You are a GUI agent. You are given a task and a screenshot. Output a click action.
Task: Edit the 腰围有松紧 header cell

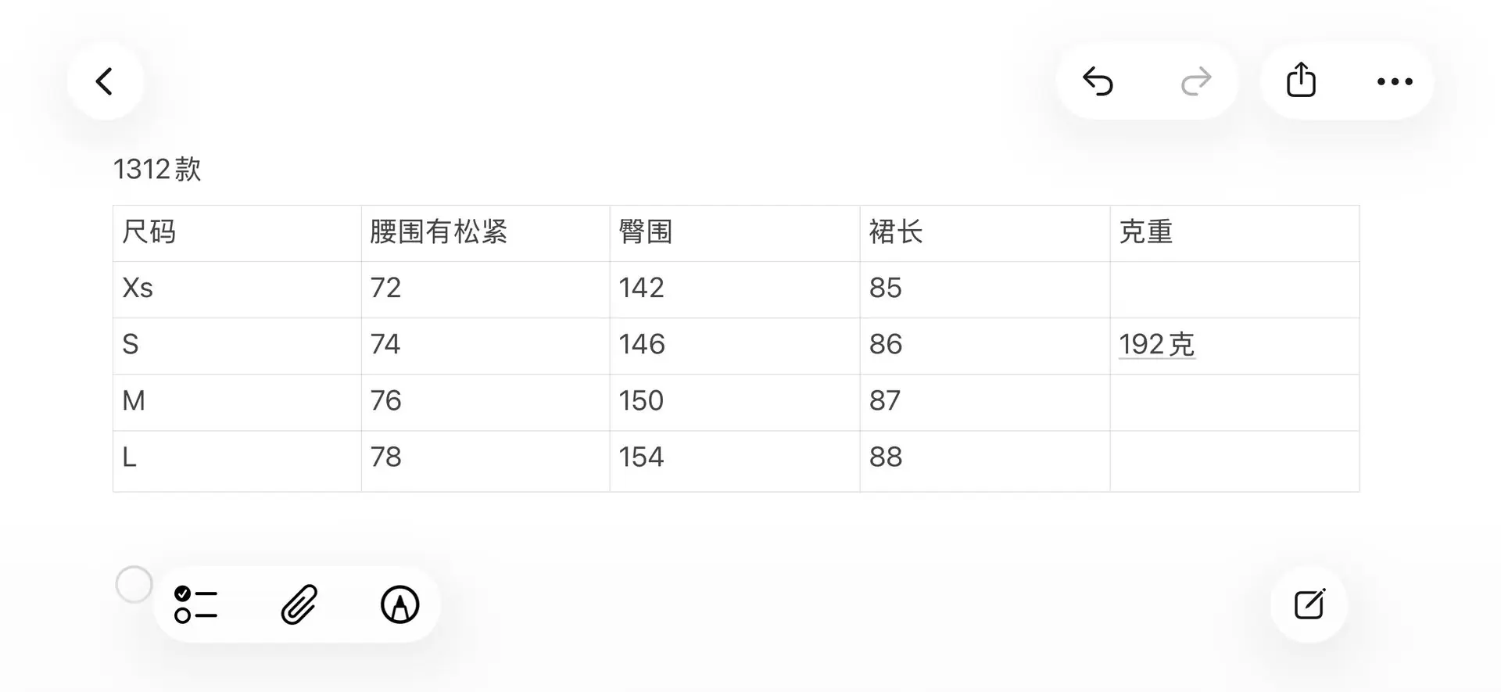pyautogui.click(x=485, y=233)
